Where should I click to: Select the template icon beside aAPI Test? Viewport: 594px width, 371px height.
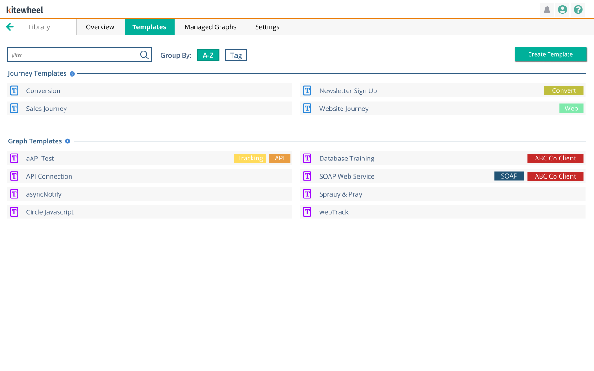click(x=14, y=158)
